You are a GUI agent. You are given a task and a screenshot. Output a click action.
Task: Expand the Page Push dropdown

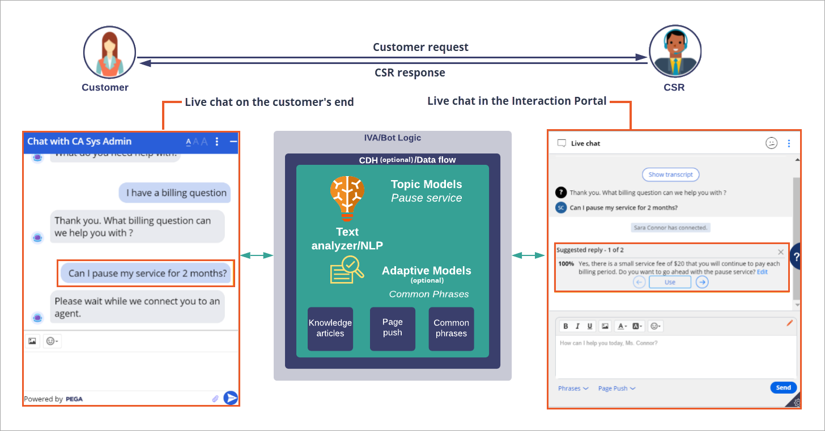(616, 389)
